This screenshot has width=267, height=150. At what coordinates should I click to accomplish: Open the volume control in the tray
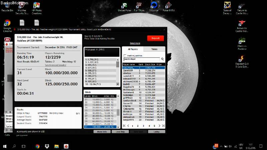(230, 146)
